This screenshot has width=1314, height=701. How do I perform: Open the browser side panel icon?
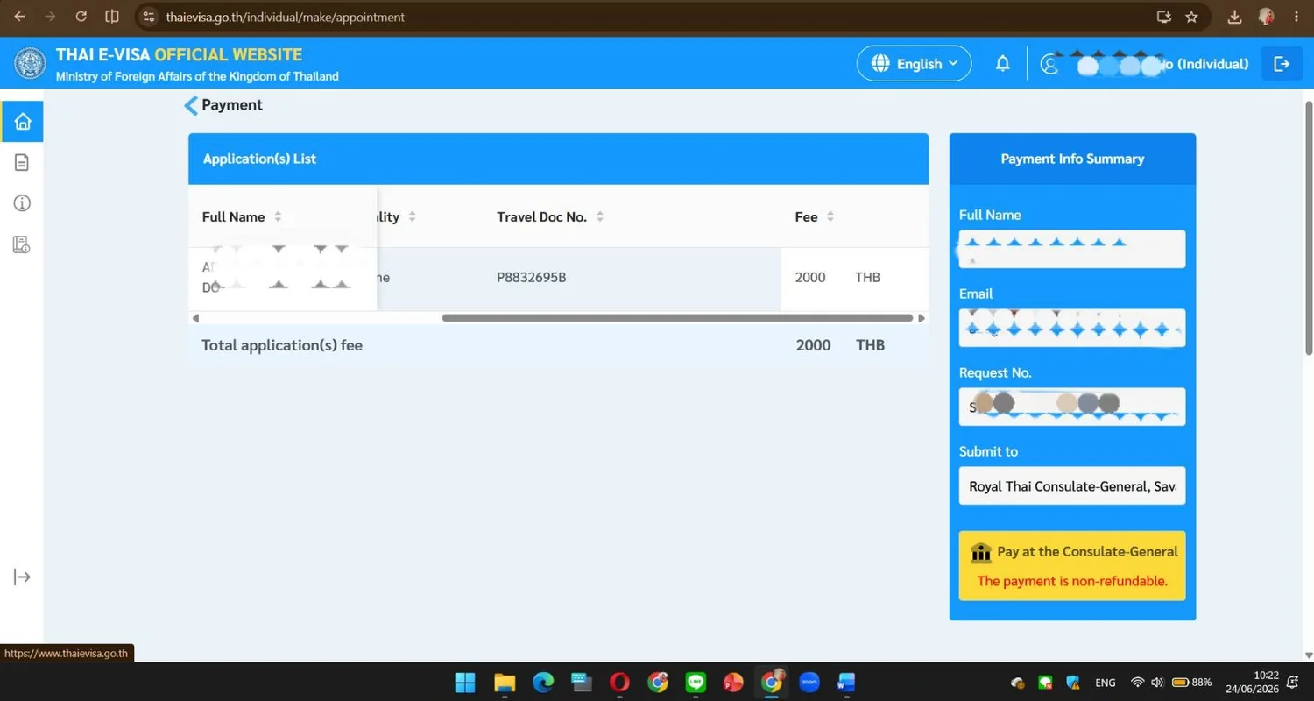[x=112, y=17]
